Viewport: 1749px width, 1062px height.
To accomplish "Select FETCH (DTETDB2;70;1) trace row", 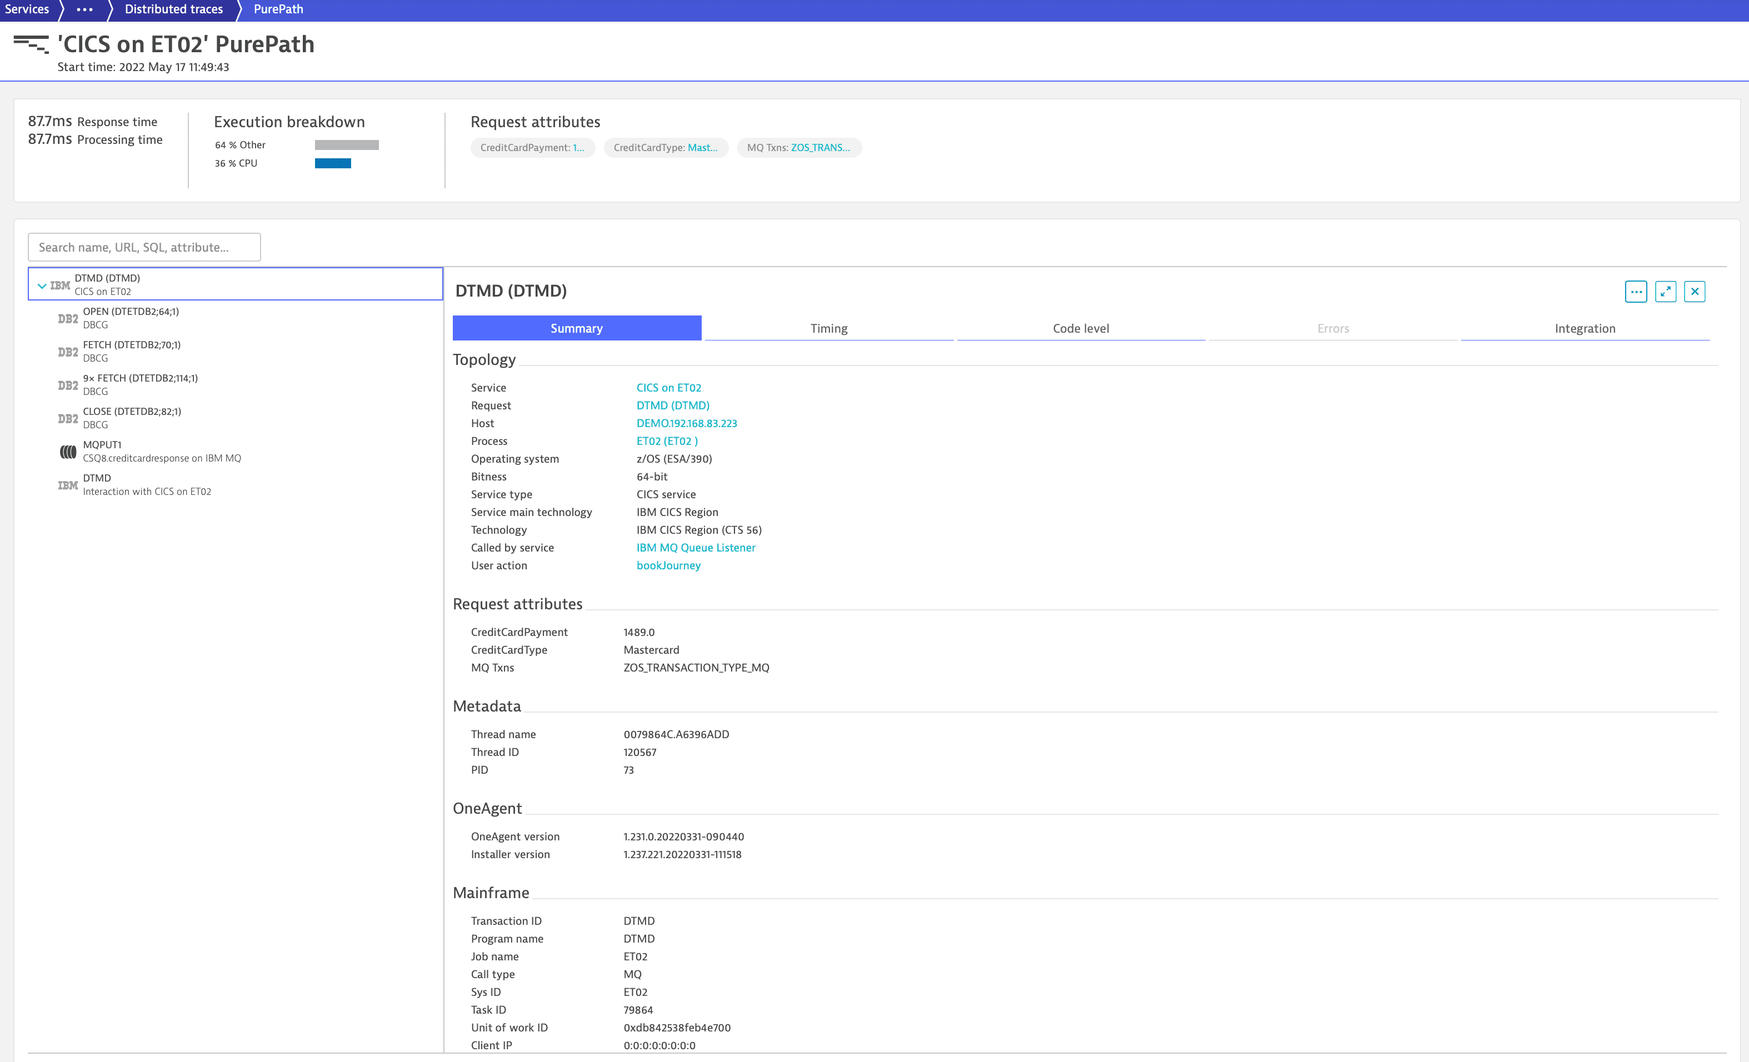I will pos(235,351).
